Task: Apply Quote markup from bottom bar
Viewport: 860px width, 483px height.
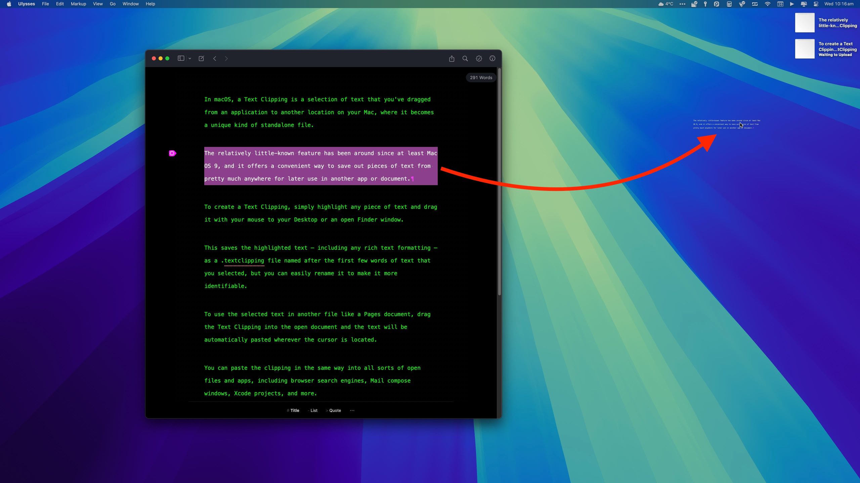Action: click(x=334, y=410)
